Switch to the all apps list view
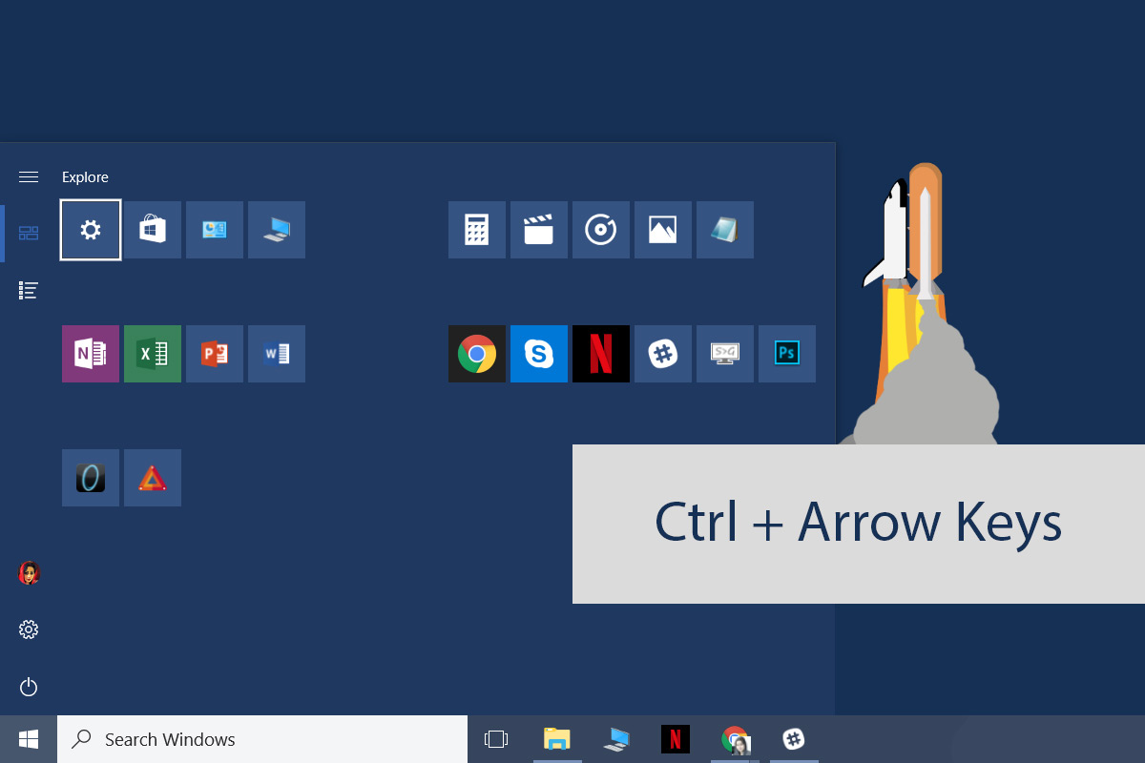The image size is (1145, 763). (28, 290)
